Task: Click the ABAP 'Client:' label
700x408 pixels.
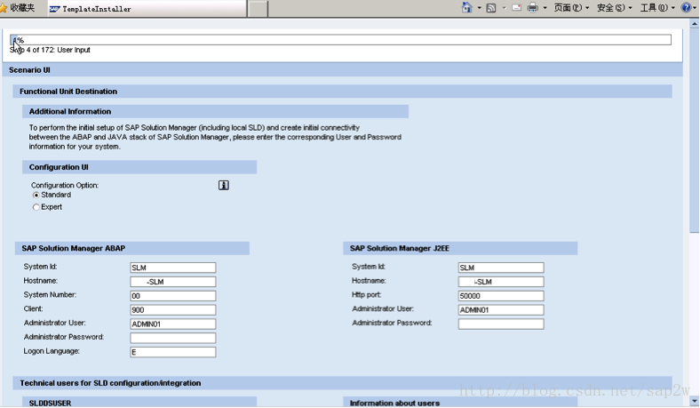Action: (34, 308)
